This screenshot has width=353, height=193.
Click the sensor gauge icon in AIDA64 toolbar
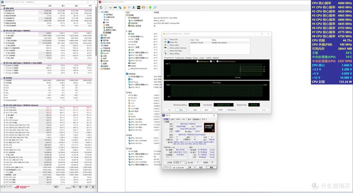tap(143, 8)
